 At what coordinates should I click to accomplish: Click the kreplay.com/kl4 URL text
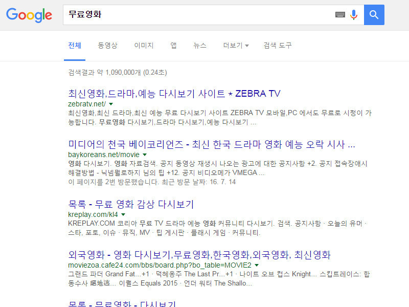point(93,214)
